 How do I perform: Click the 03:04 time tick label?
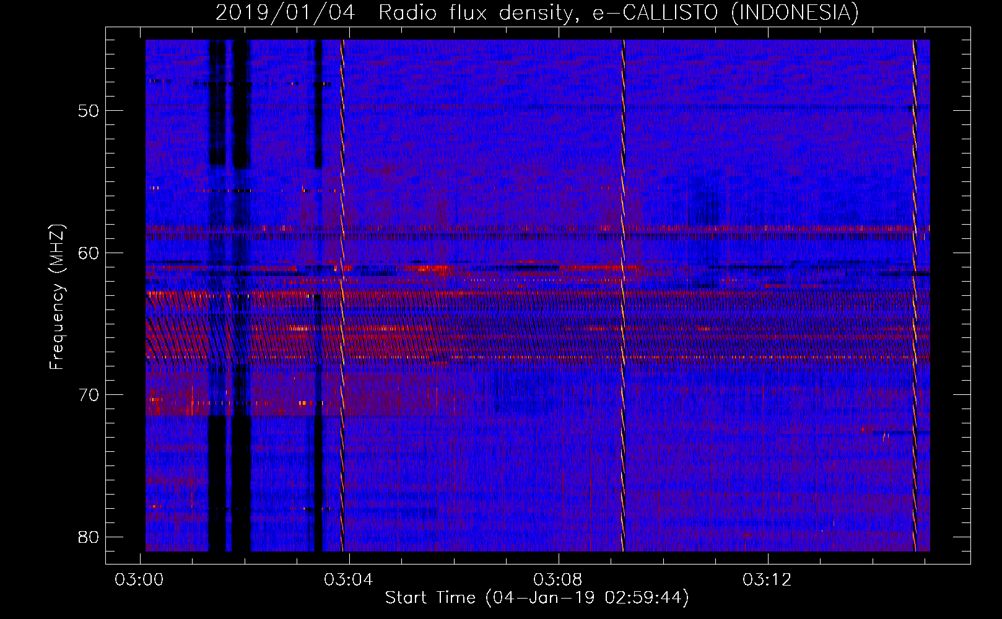349,580
